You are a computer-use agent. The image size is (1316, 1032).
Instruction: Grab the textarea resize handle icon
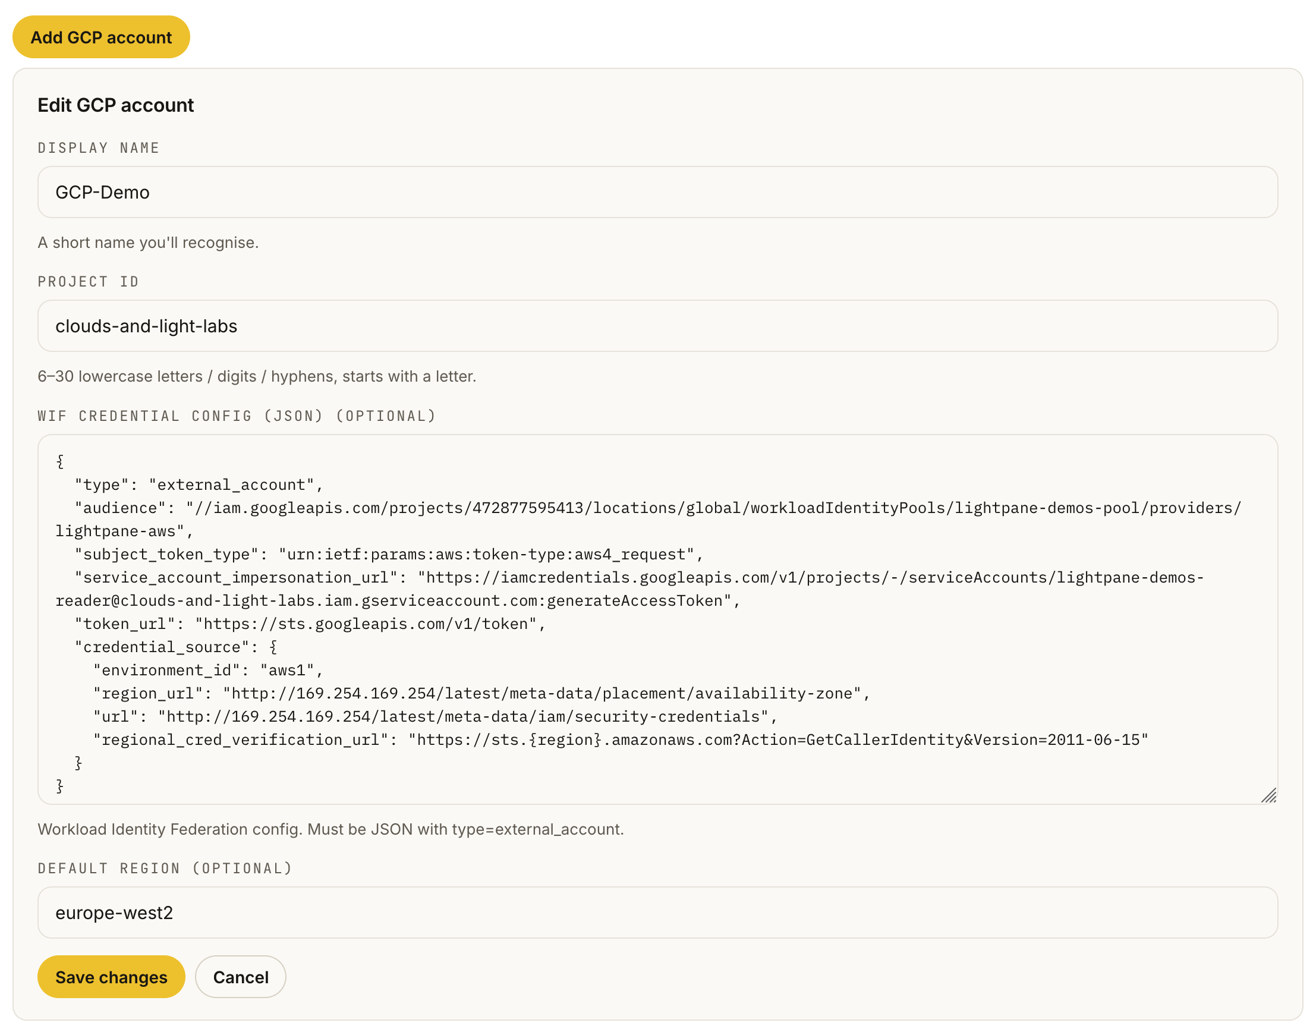coord(1268,795)
